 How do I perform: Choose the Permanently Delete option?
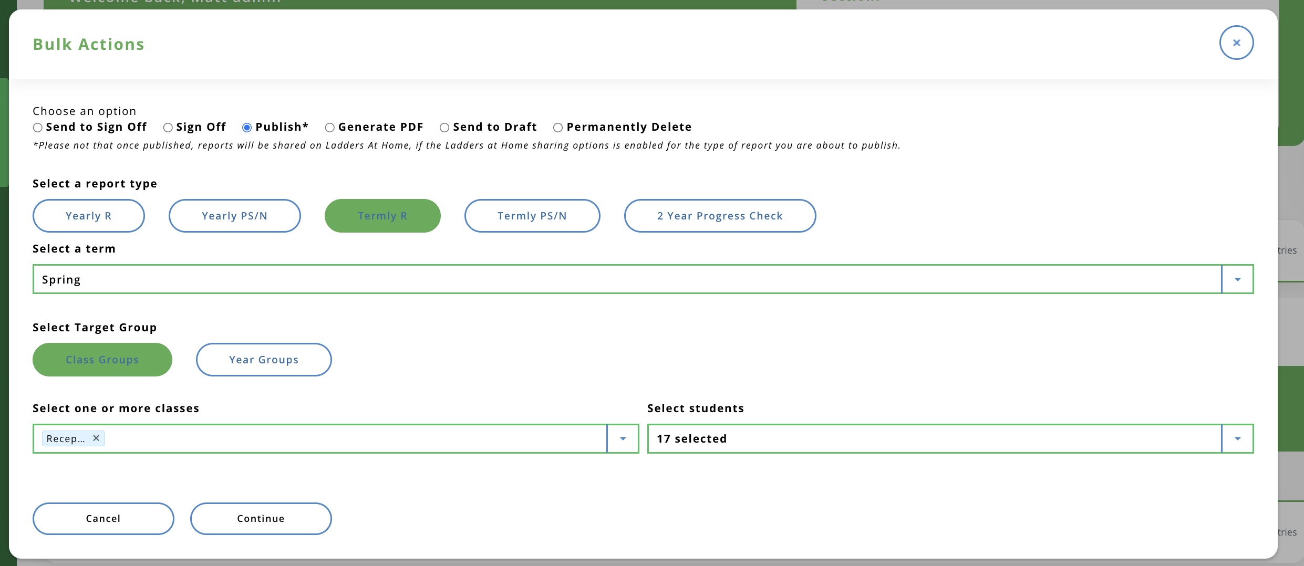(x=558, y=128)
